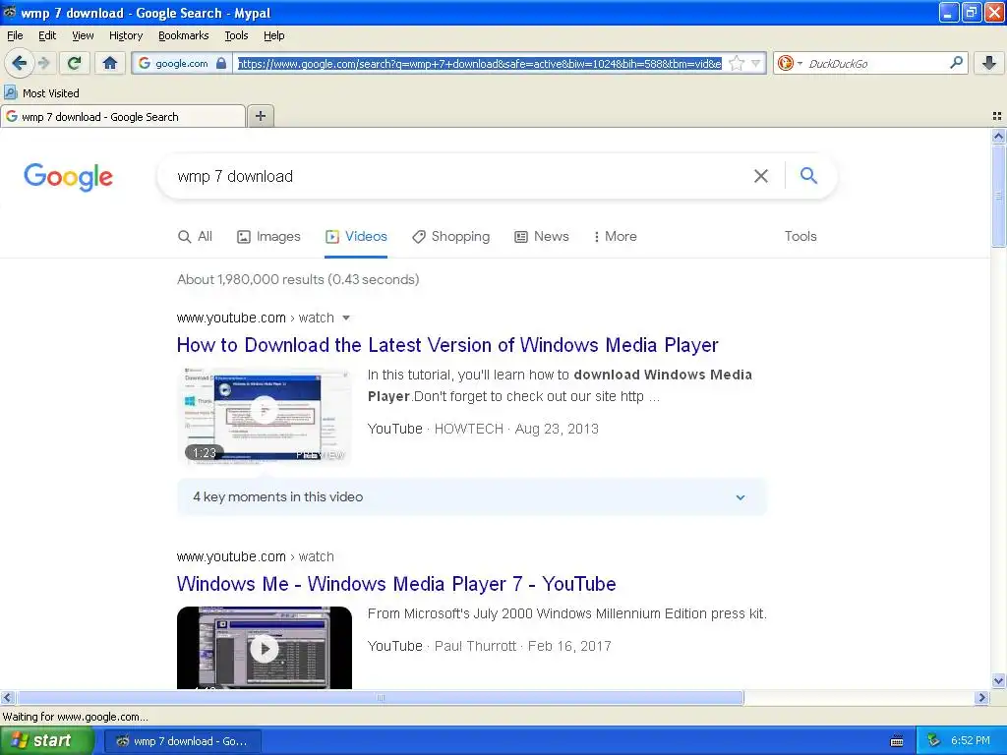This screenshot has width=1007, height=755.
Task: Click the 'YouTube · Paul Thurrott · Feb 16, 2017' line
Action: [x=490, y=646]
